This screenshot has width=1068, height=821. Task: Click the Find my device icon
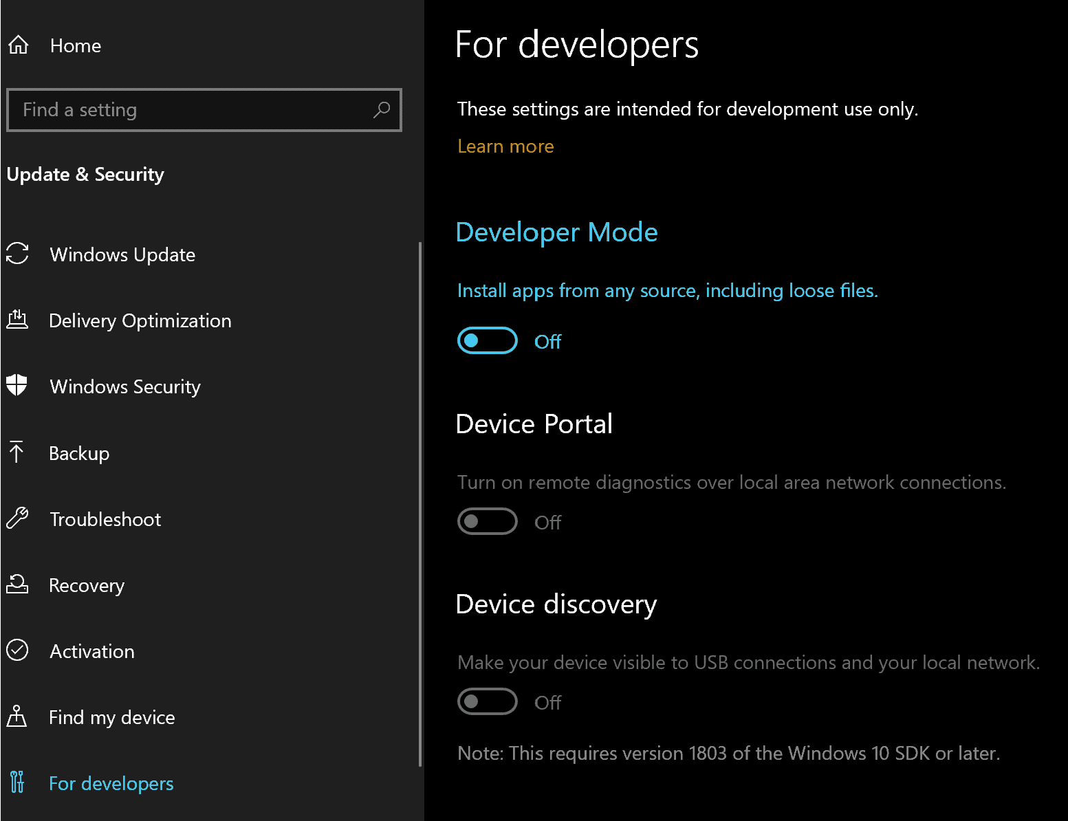17,716
